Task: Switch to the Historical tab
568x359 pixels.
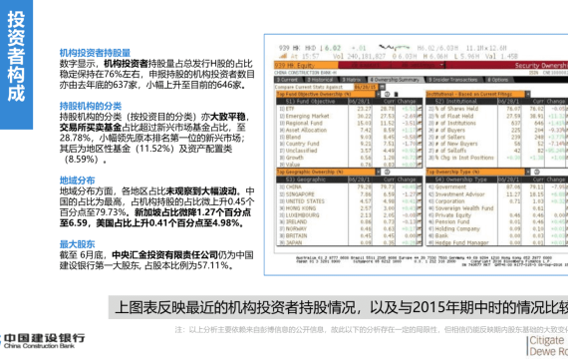Action: pyautogui.click(x=320, y=80)
